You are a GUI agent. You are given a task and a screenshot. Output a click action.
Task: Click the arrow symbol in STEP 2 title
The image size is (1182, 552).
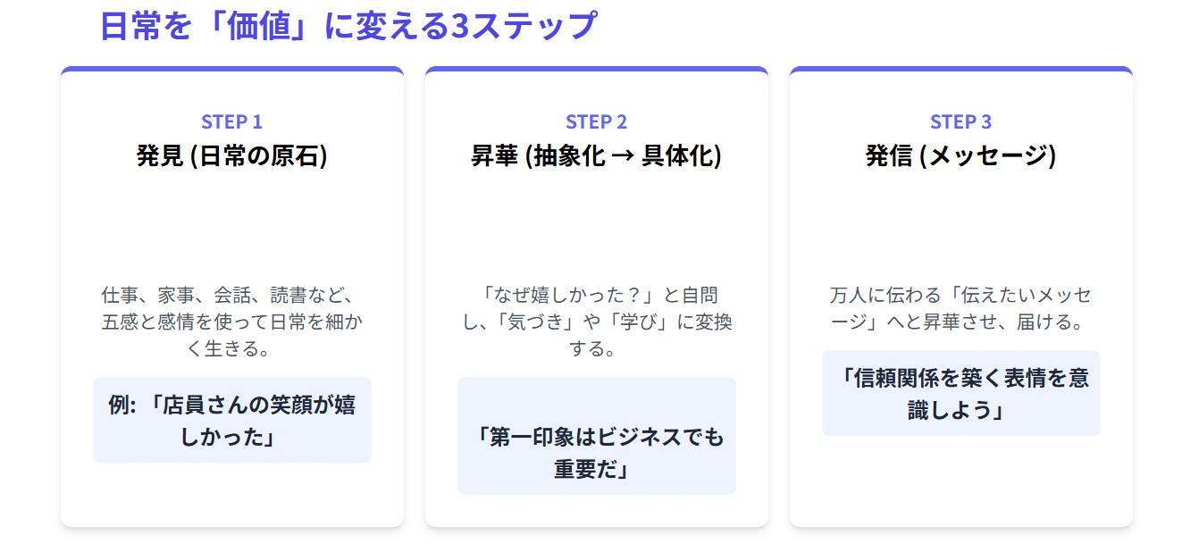tap(623, 157)
